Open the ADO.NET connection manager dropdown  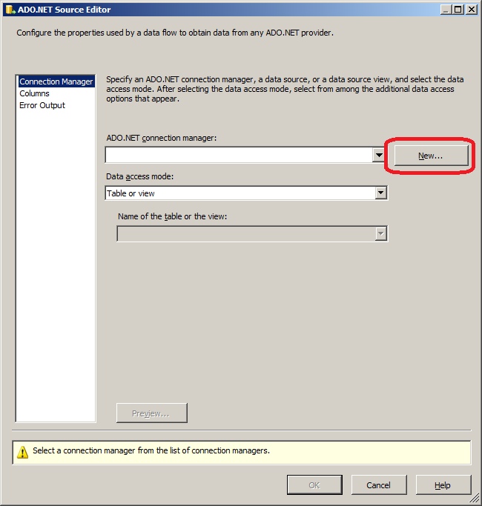[x=379, y=155]
